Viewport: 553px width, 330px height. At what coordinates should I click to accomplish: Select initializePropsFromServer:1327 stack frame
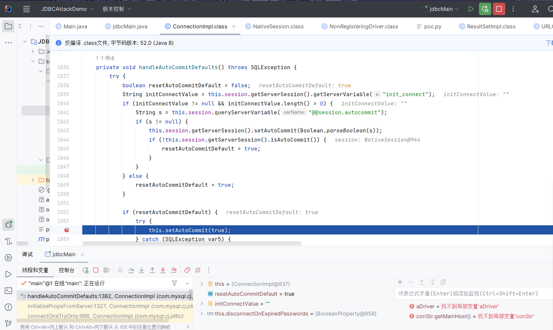105,306
